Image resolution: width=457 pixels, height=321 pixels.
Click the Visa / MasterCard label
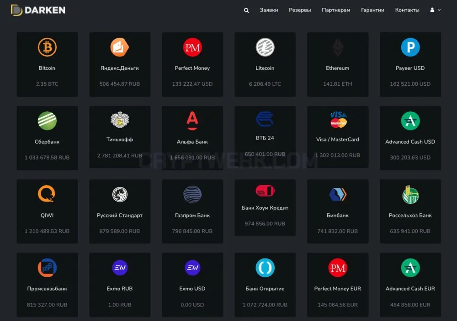[338, 139]
